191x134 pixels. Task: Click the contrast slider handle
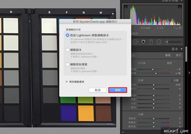154,89
